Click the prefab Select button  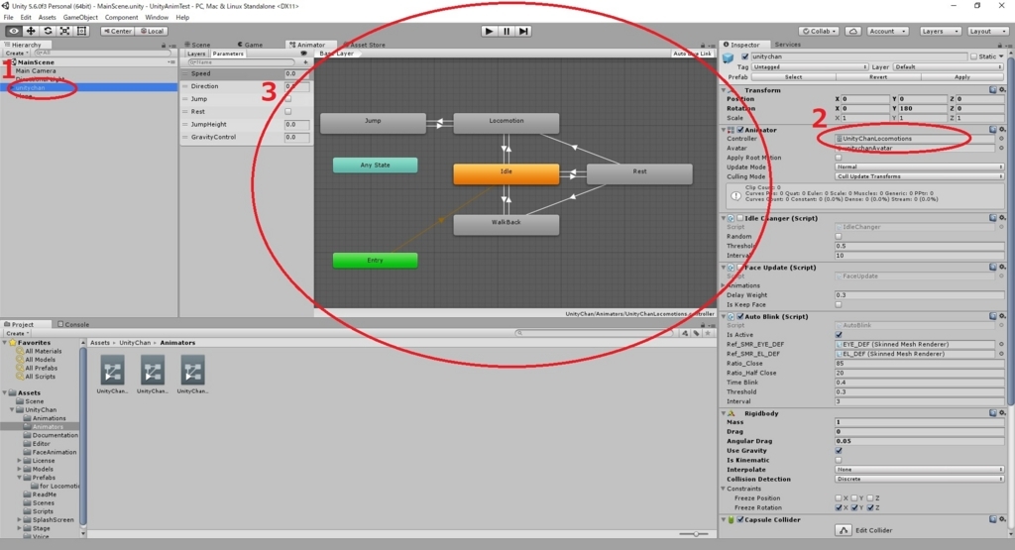coord(794,77)
